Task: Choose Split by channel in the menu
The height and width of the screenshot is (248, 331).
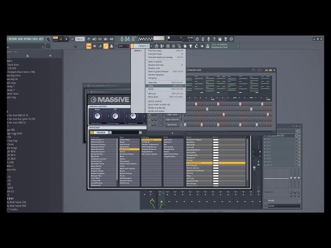Action: click(x=155, y=101)
